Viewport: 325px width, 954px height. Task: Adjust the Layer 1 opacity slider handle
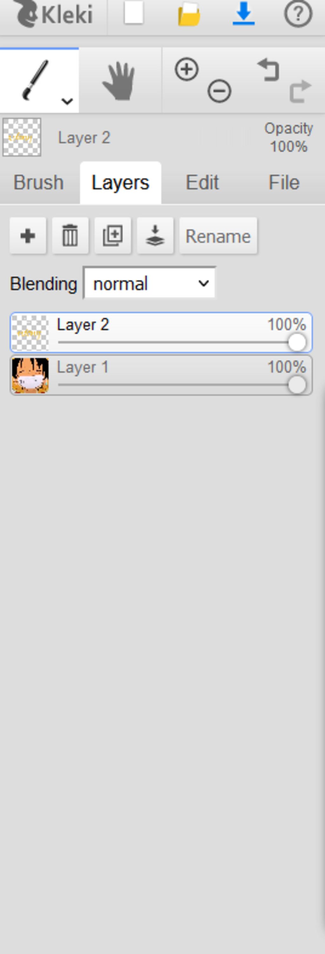coord(297,385)
